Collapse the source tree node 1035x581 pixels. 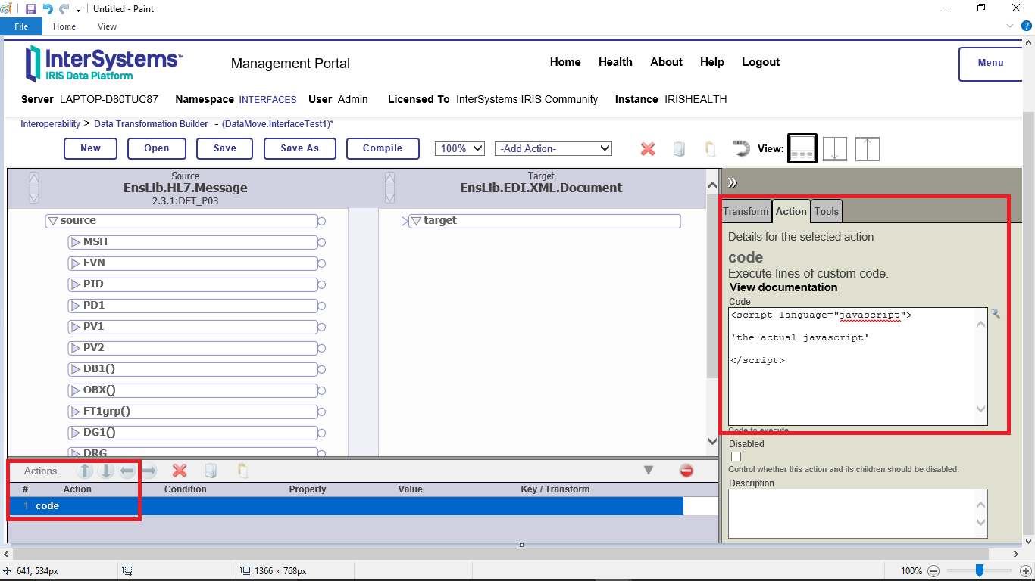(x=52, y=221)
